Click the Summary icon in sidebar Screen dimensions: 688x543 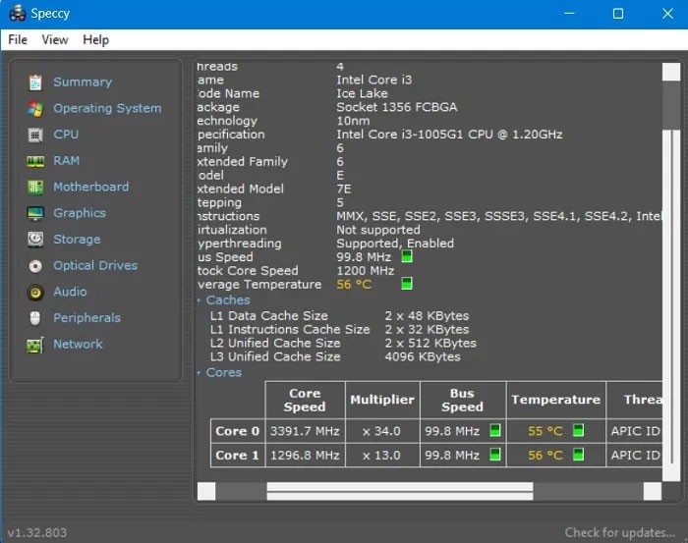point(35,82)
